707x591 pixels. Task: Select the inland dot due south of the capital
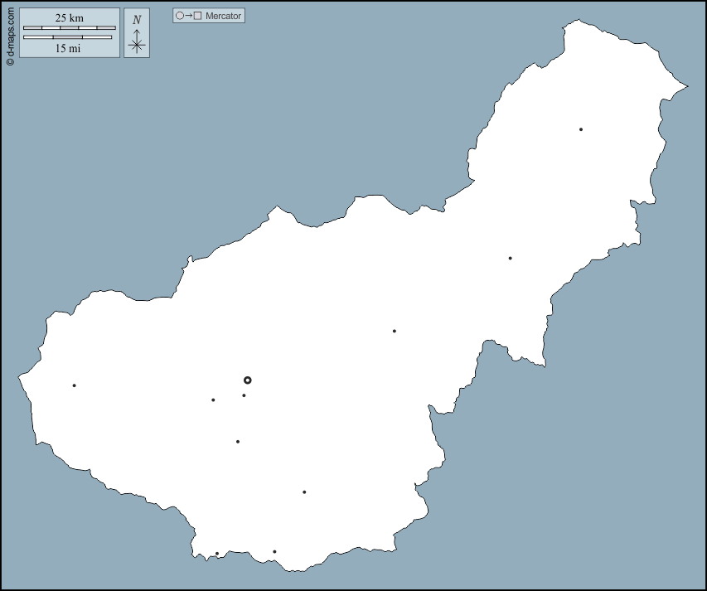[x=238, y=442]
